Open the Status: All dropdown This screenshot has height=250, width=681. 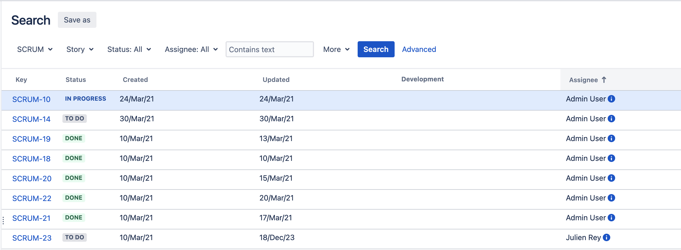[129, 50]
